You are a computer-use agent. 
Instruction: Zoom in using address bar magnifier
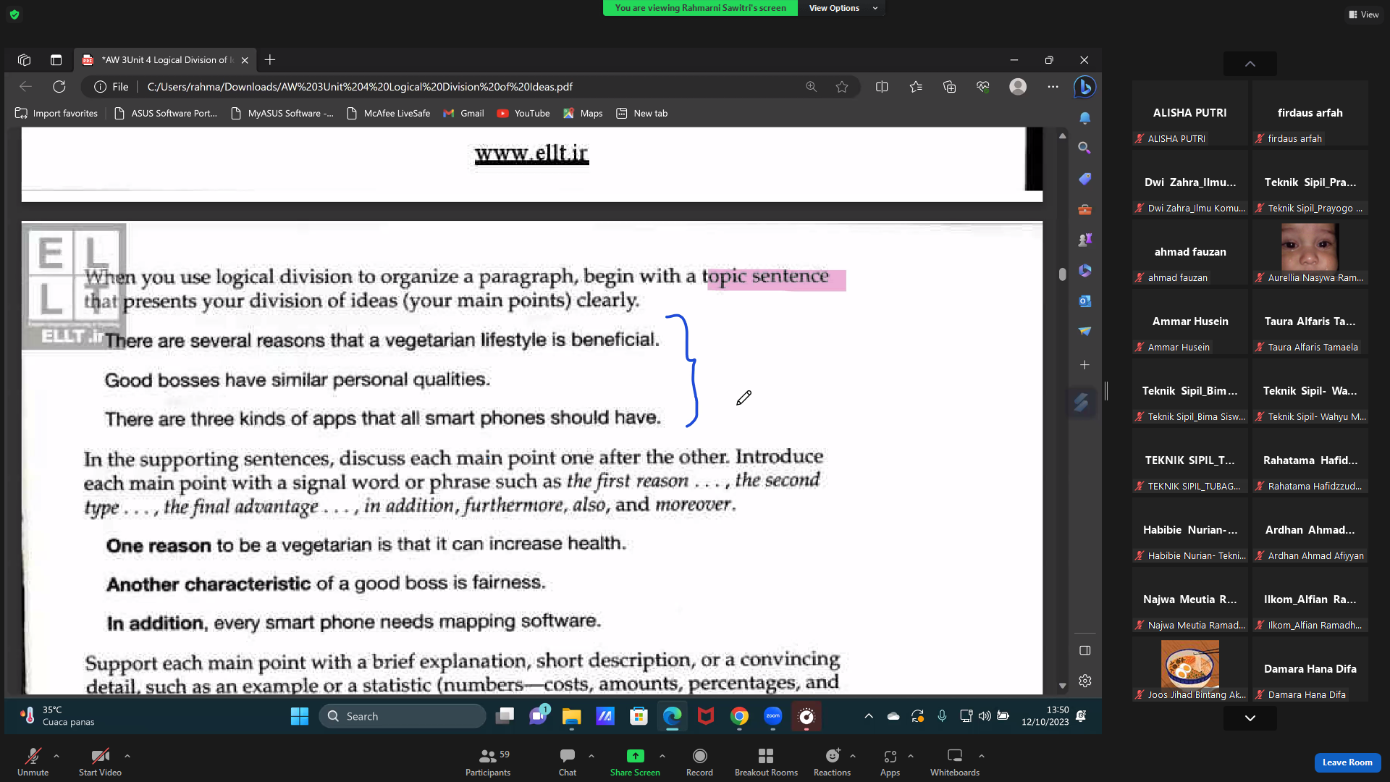pos(811,87)
